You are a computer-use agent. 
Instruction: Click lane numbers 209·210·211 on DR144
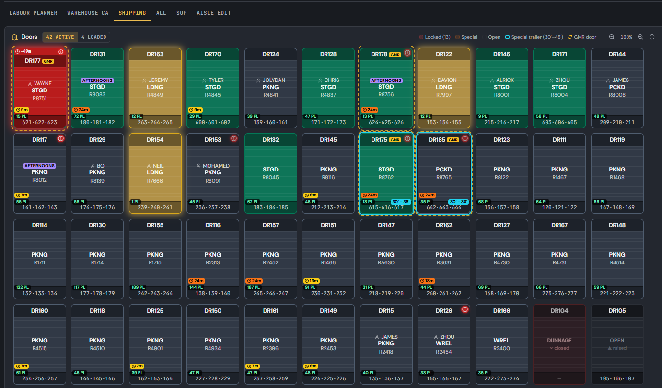click(x=617, y=123)
